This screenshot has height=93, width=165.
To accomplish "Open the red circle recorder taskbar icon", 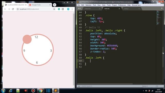I will 33,91.
